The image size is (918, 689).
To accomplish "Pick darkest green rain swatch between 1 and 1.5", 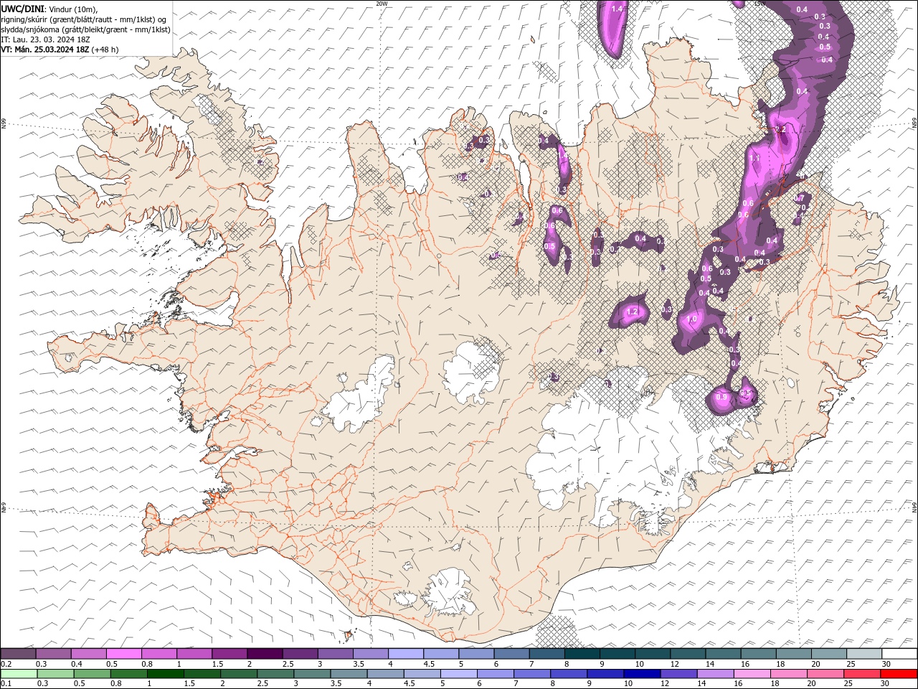I will click(165, 674).
